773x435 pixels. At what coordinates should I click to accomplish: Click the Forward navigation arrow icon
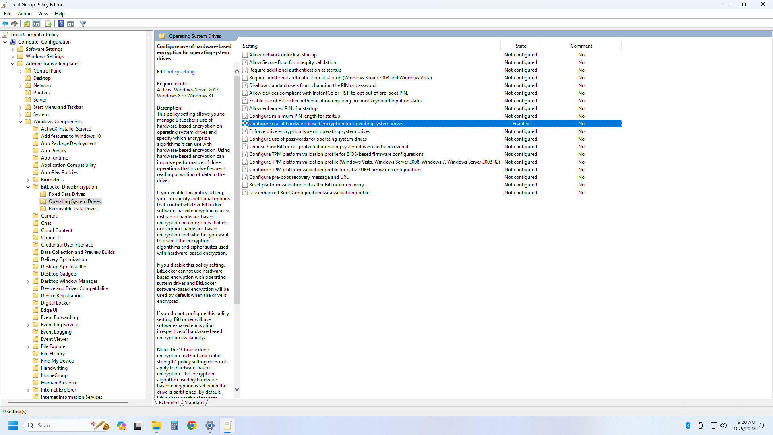pyautogui.click(x=14, y=23)
